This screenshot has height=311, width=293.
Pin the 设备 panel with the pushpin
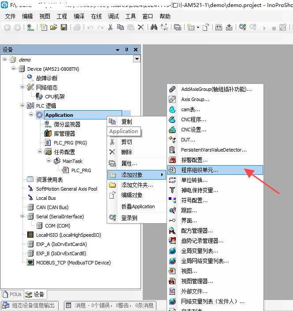click(127, 50)
